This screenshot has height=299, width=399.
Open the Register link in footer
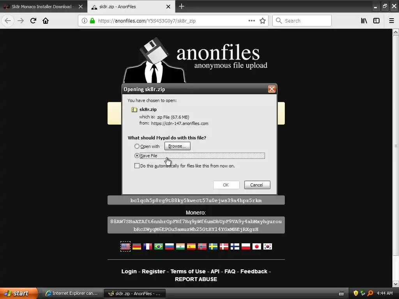[154, 271]
